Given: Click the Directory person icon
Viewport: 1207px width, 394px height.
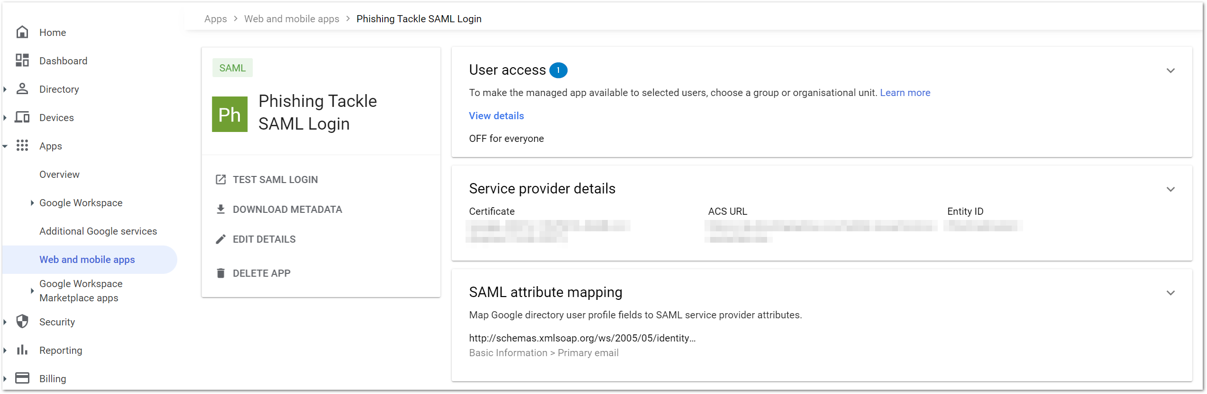Looking at the screenshot, I should (x=22, y=89).
